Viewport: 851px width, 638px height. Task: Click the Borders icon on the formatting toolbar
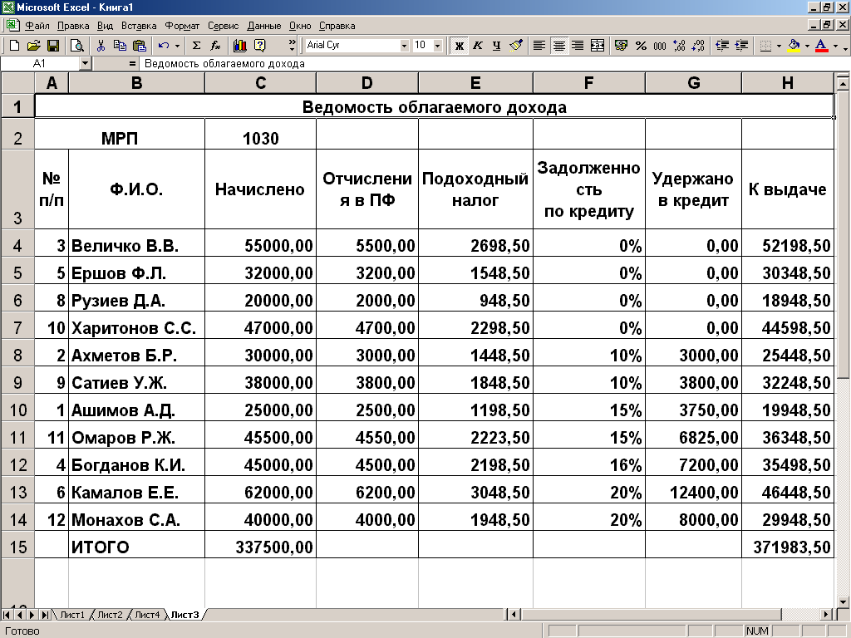pos(765,46)
